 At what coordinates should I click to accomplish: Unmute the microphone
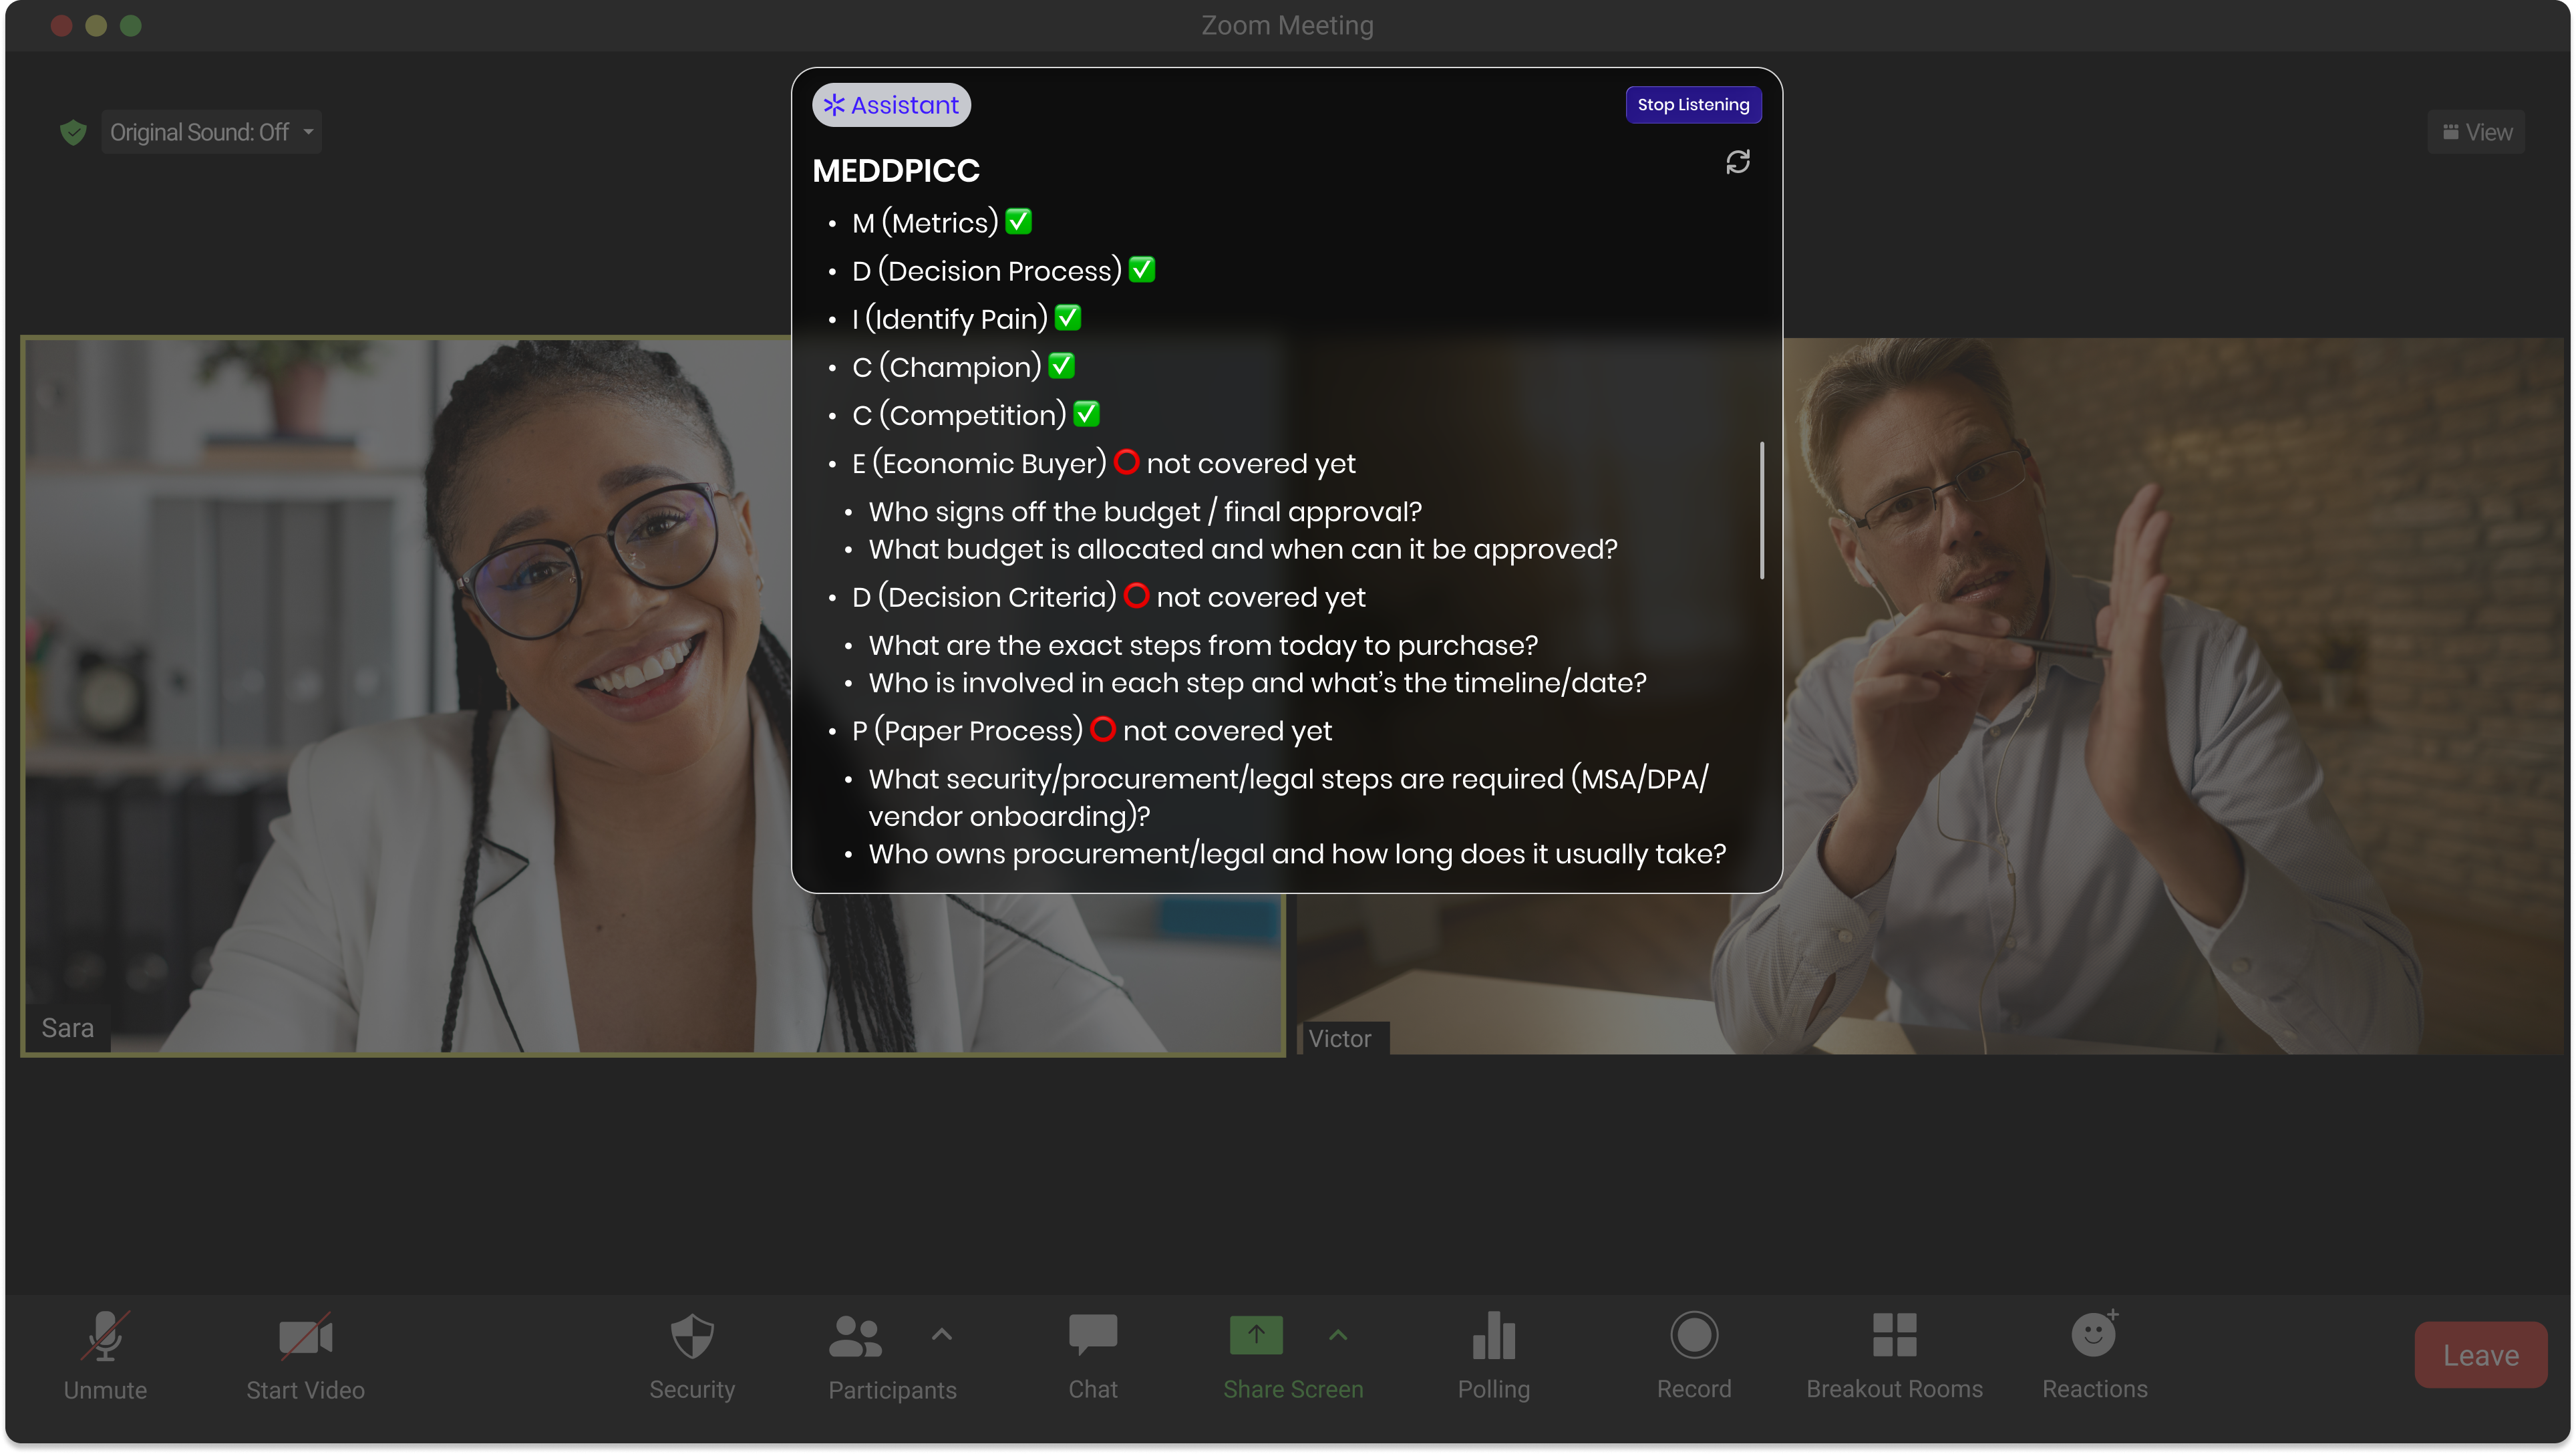(105, 1336)
